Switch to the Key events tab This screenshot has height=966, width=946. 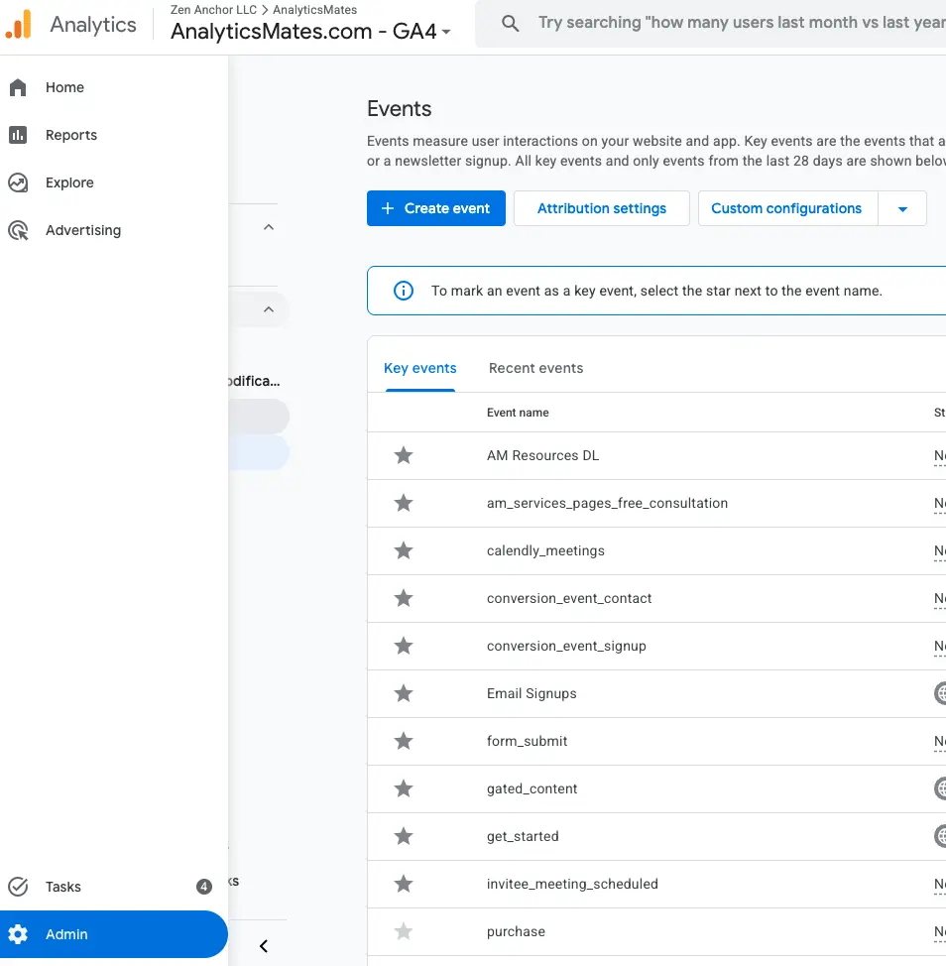[x=420, y=368]
